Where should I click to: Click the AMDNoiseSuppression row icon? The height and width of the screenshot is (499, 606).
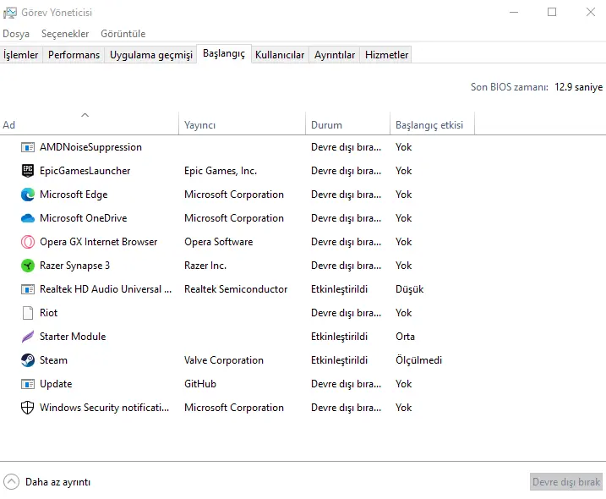tap(27, 147)
